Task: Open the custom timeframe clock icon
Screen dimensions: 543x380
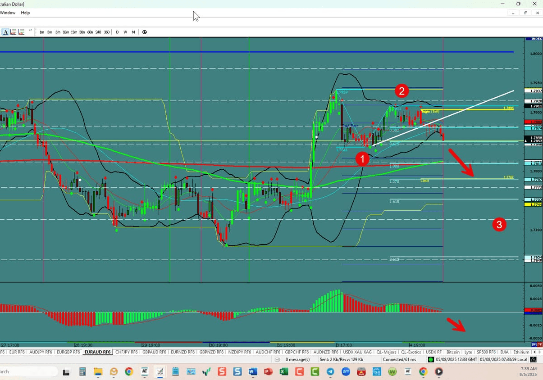Action: [x=144, y=32]
